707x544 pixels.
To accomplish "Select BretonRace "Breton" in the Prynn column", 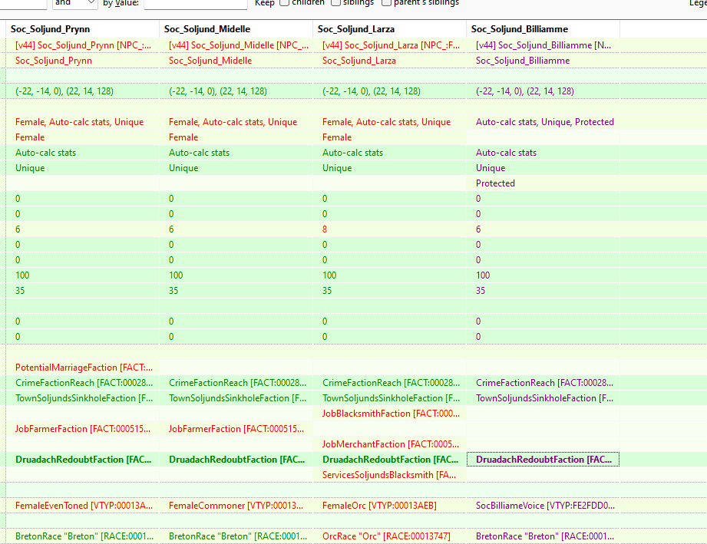I will [82, 536].
